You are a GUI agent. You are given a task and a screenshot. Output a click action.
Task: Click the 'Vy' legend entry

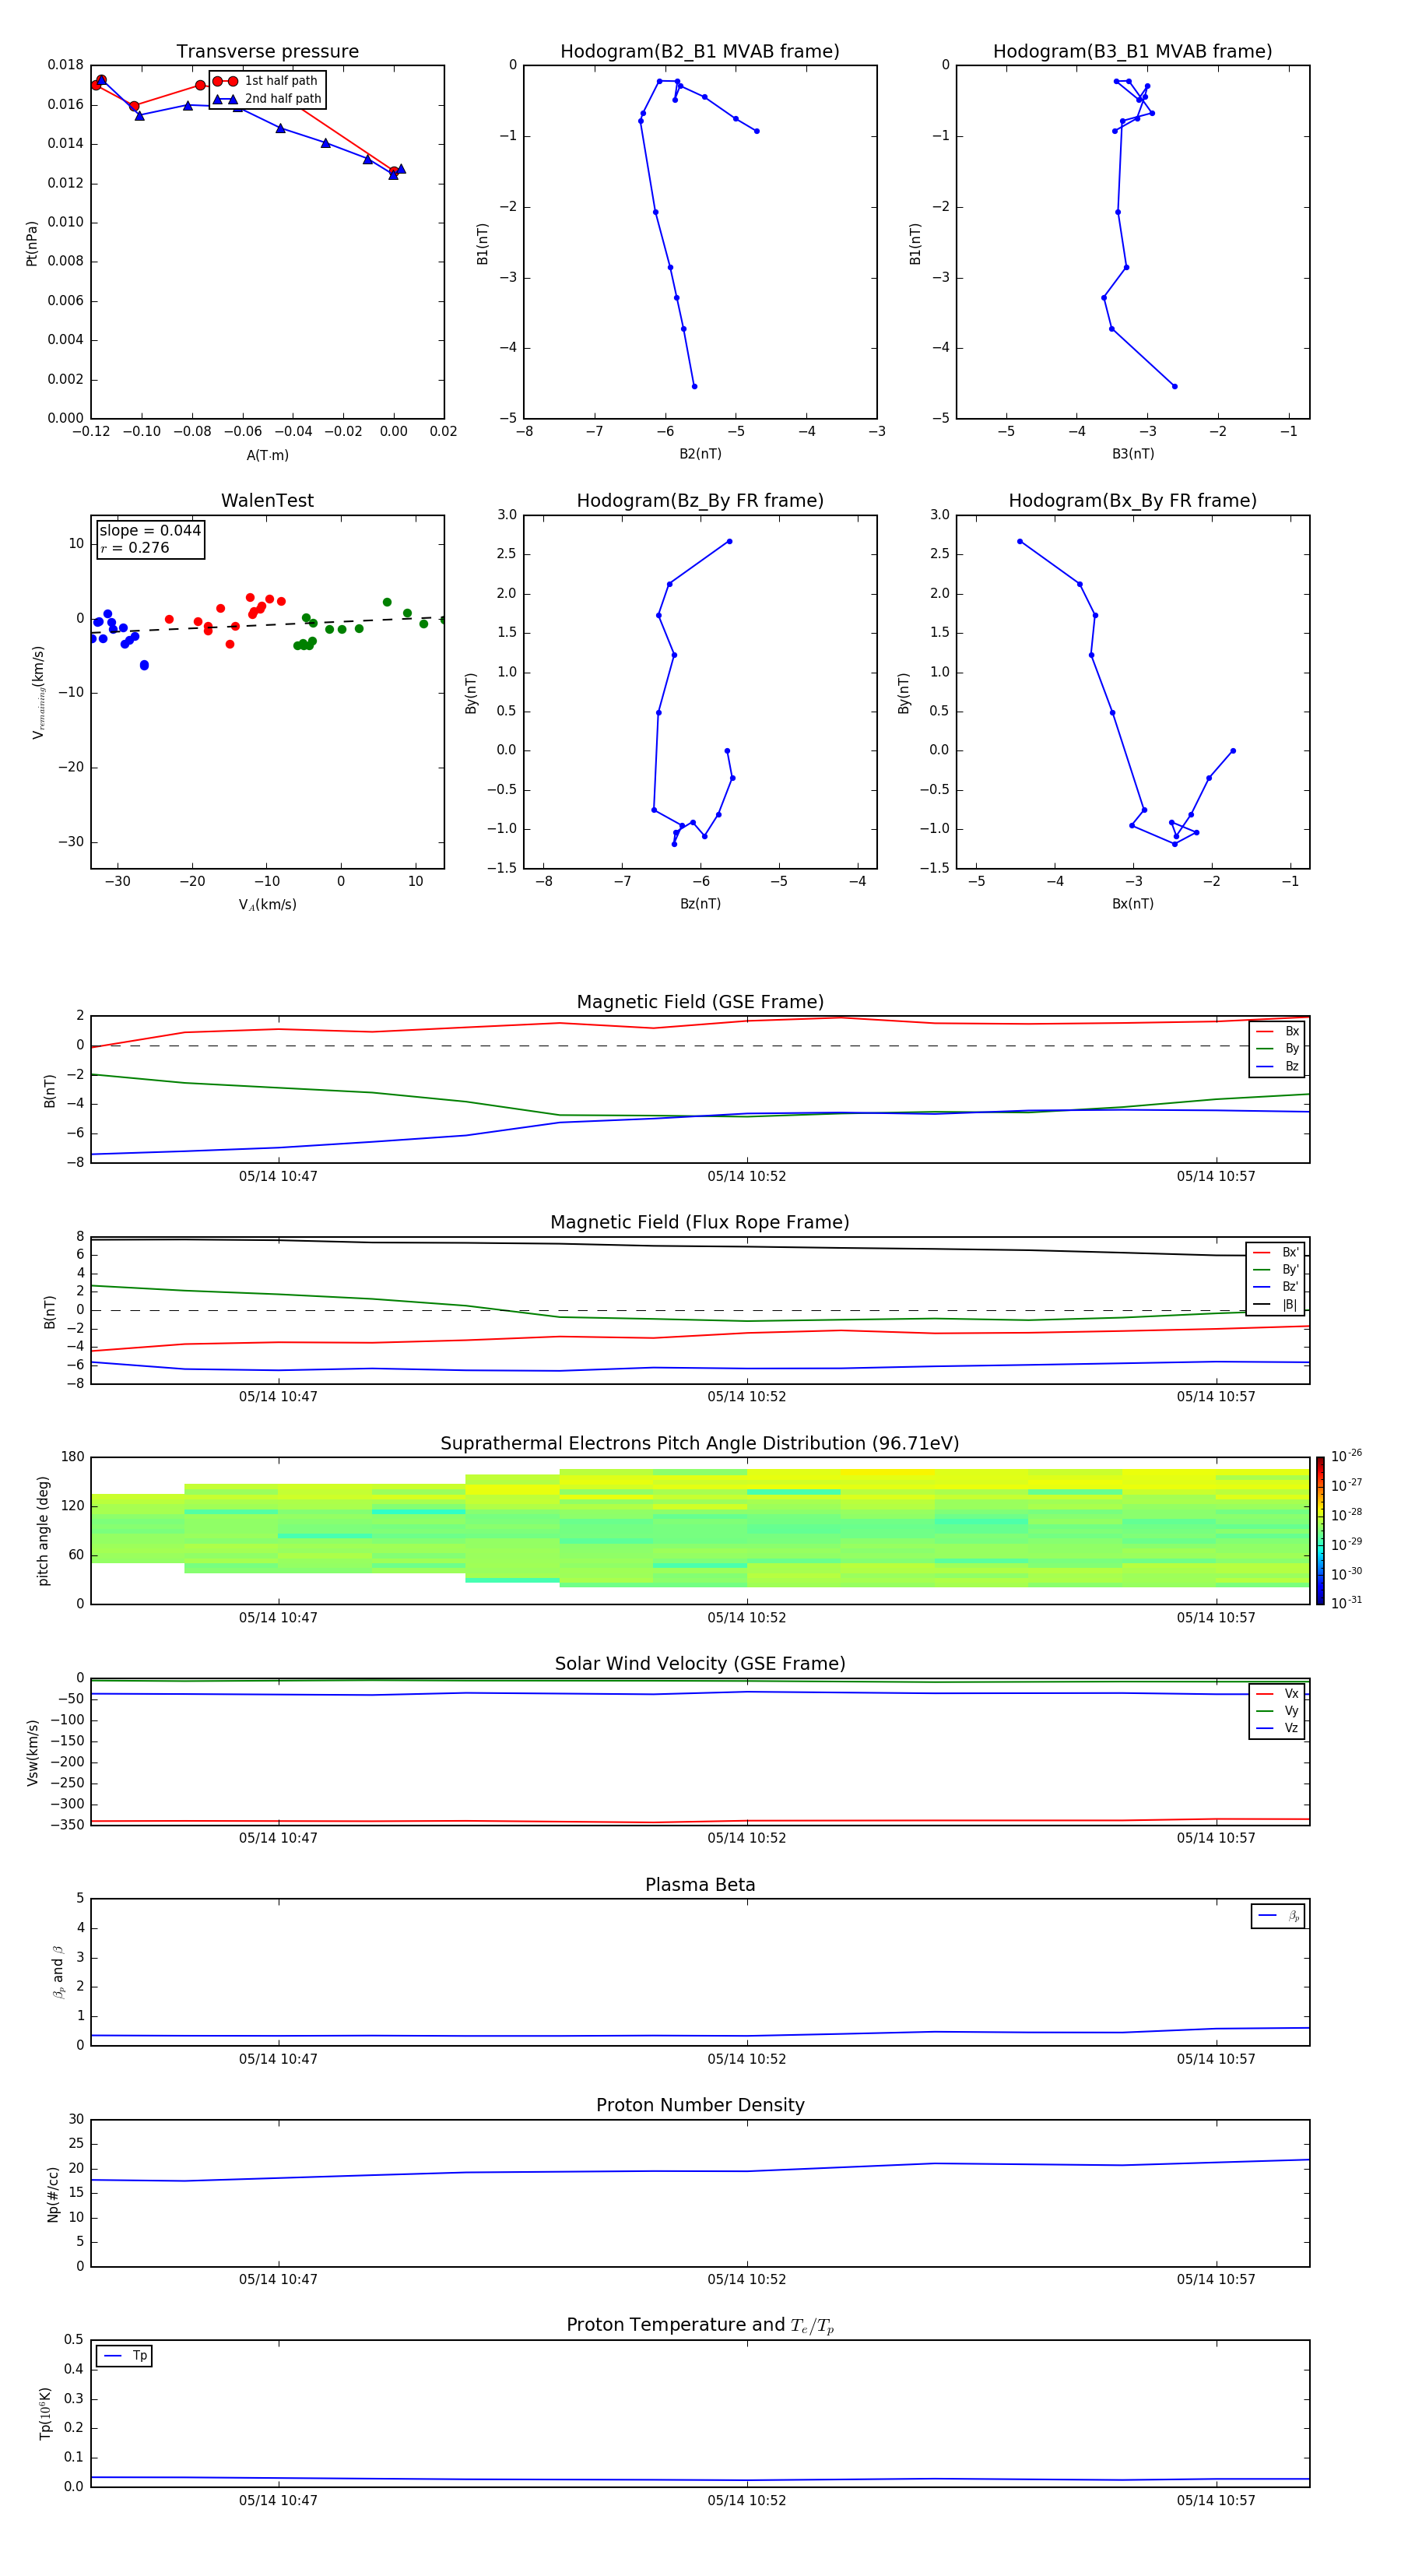[x=1277, y=1710]
